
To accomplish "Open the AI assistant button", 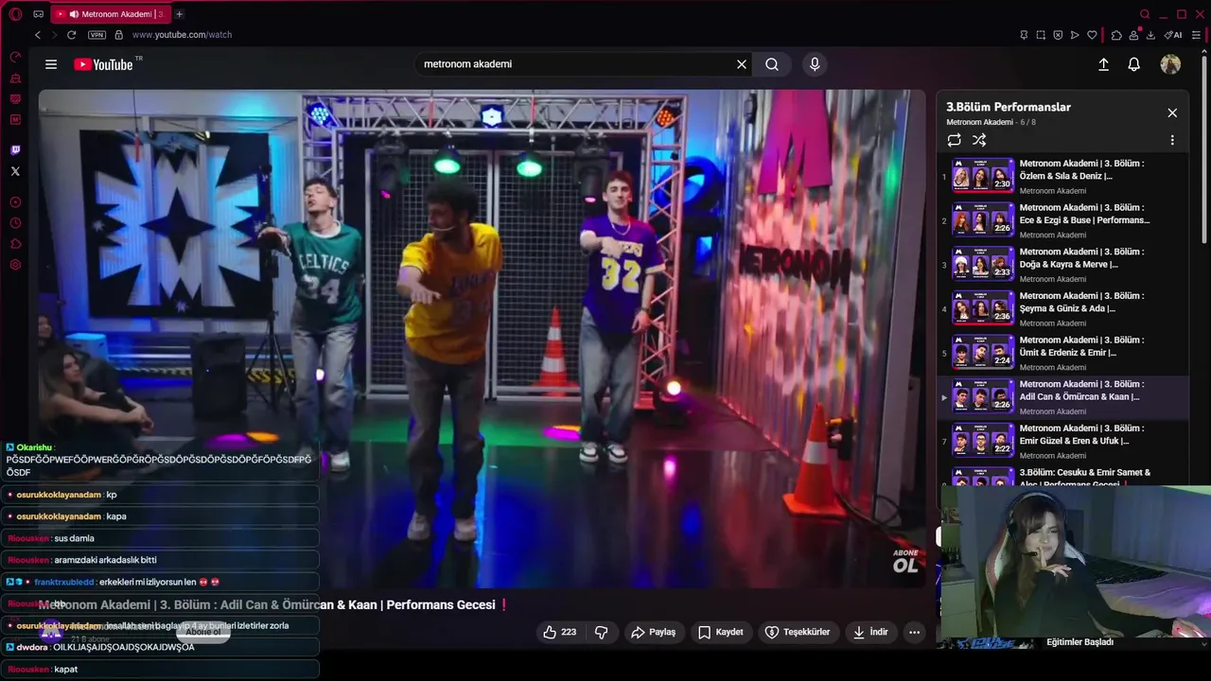I will click(1173, 35).
